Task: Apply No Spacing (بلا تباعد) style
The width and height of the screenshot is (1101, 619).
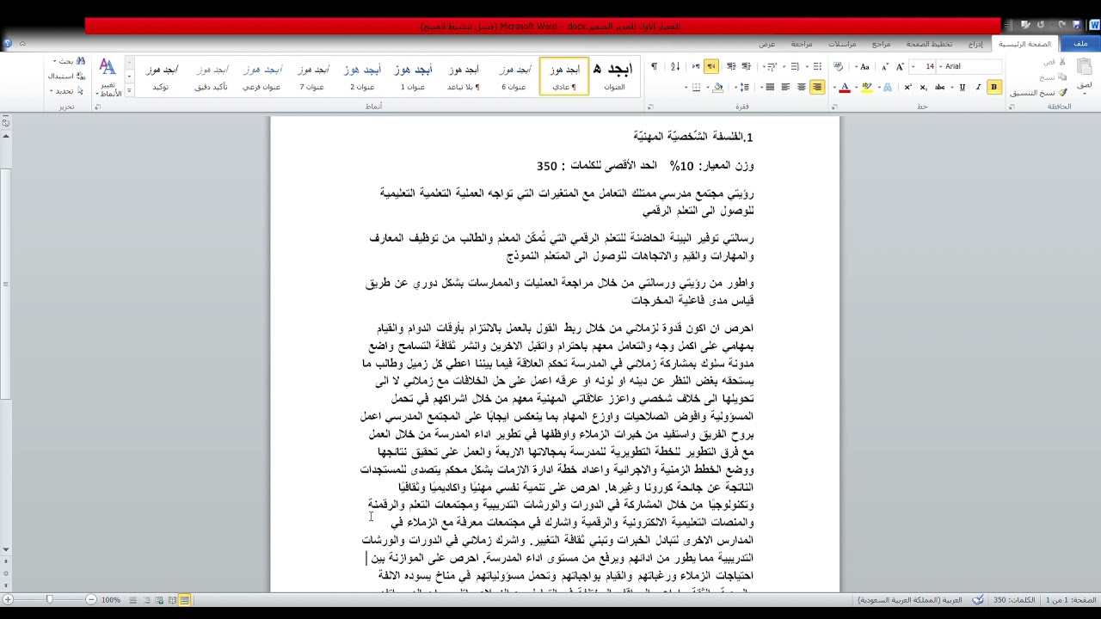Action: click(x=464, y=76)
